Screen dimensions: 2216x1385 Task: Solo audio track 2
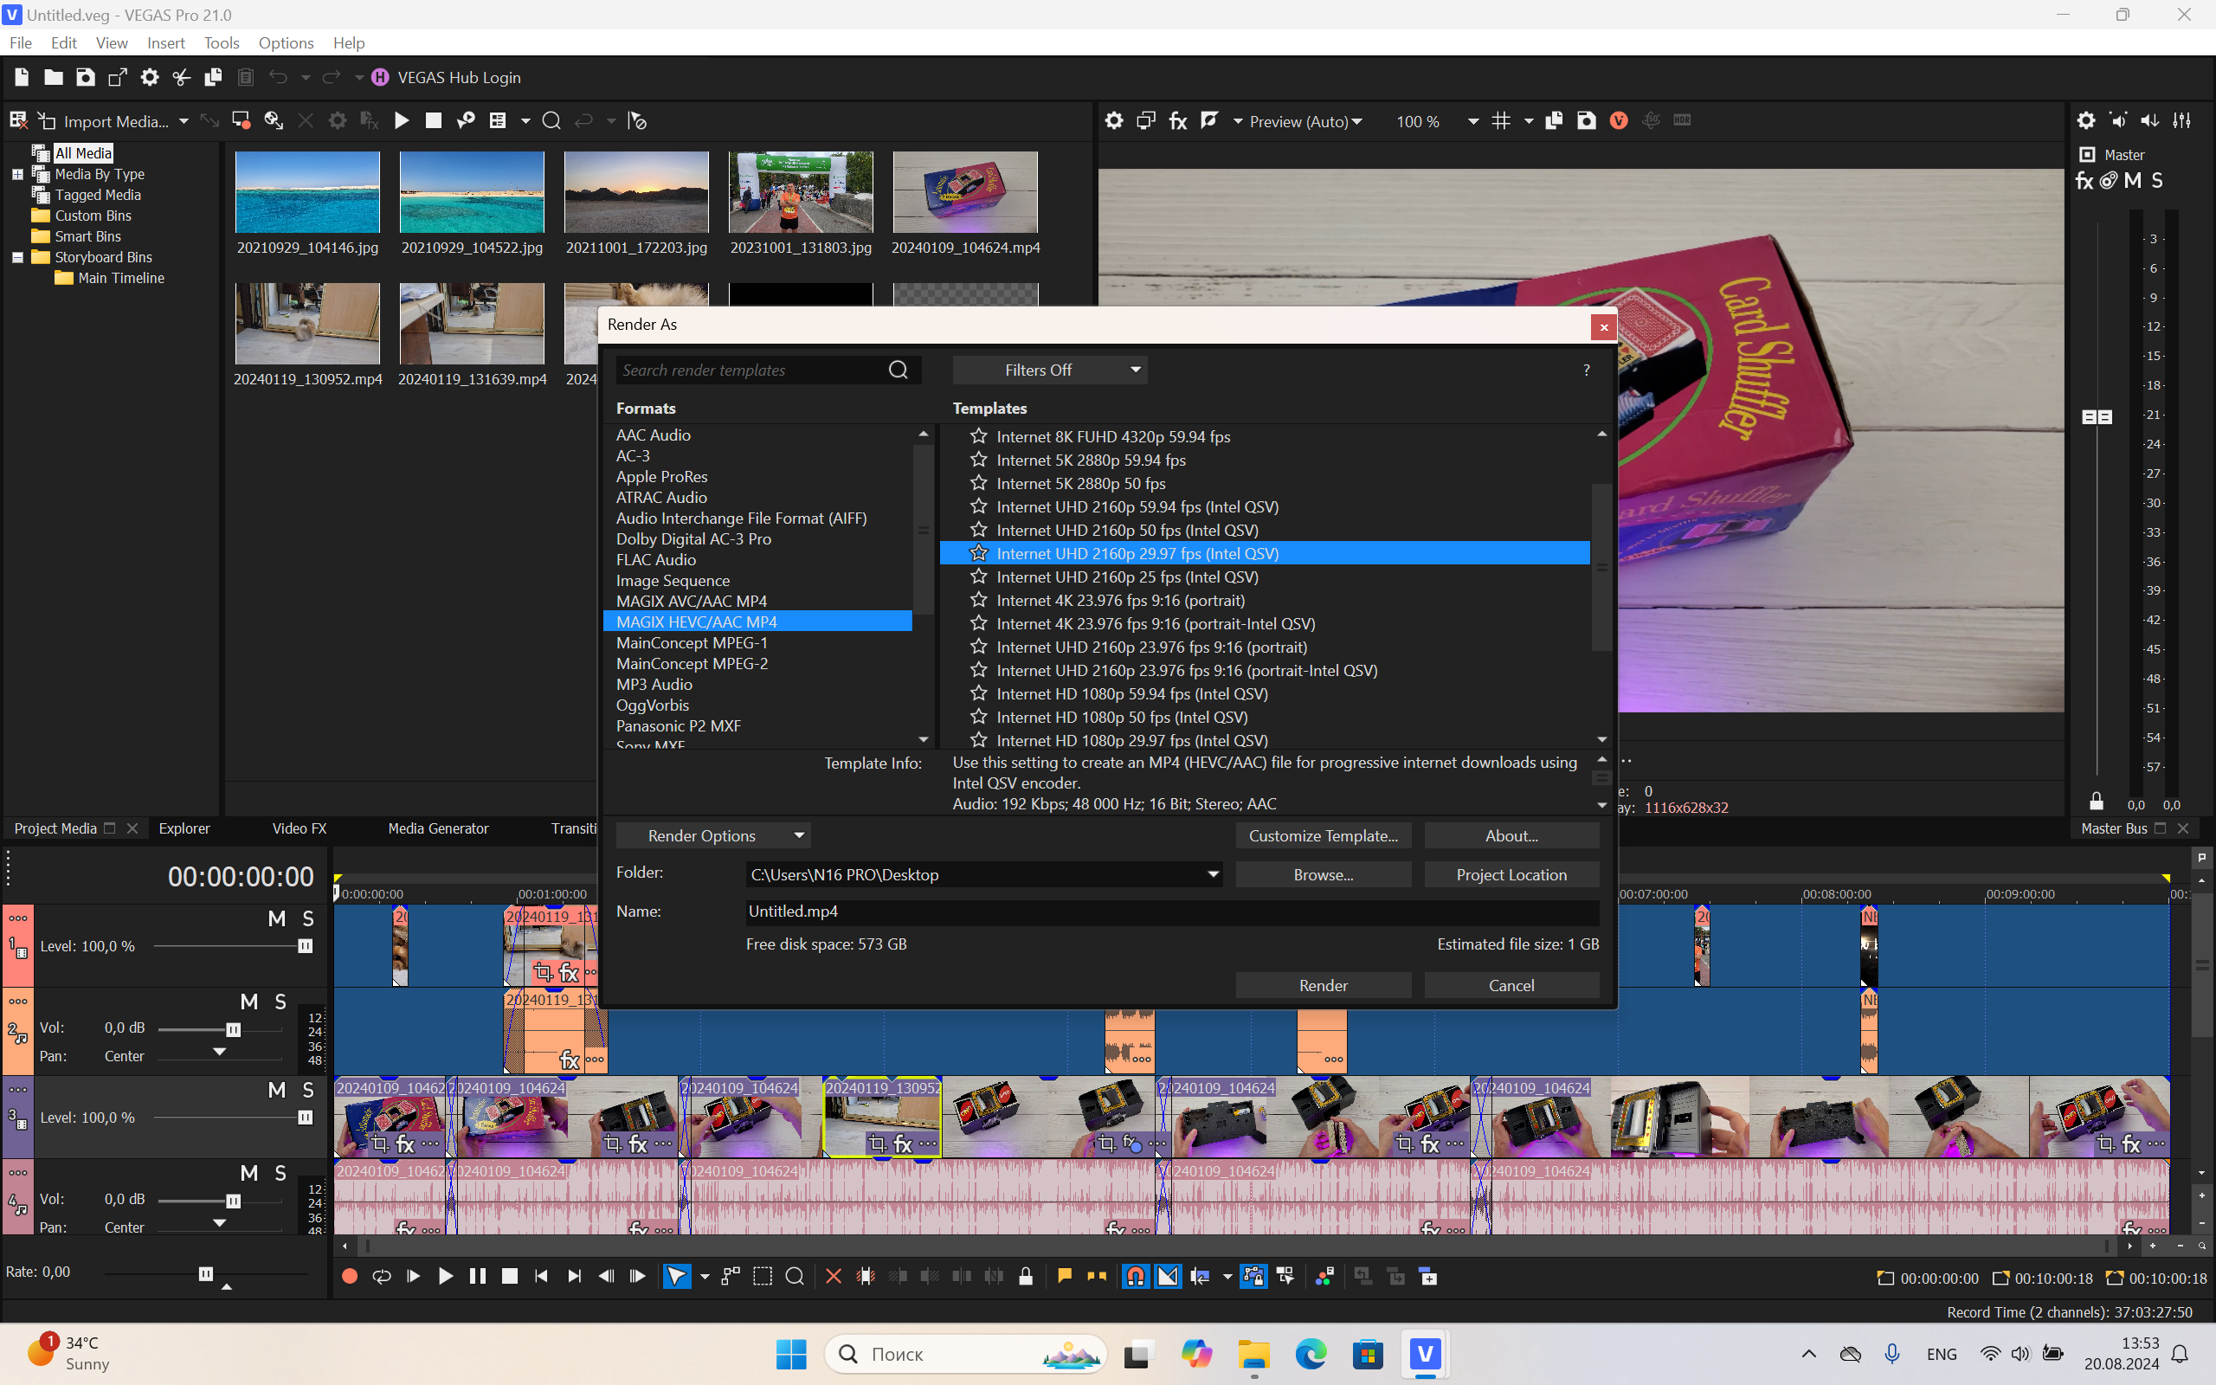(280, 1002)
